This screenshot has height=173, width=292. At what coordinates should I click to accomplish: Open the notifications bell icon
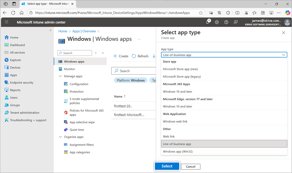click(208, 22)
